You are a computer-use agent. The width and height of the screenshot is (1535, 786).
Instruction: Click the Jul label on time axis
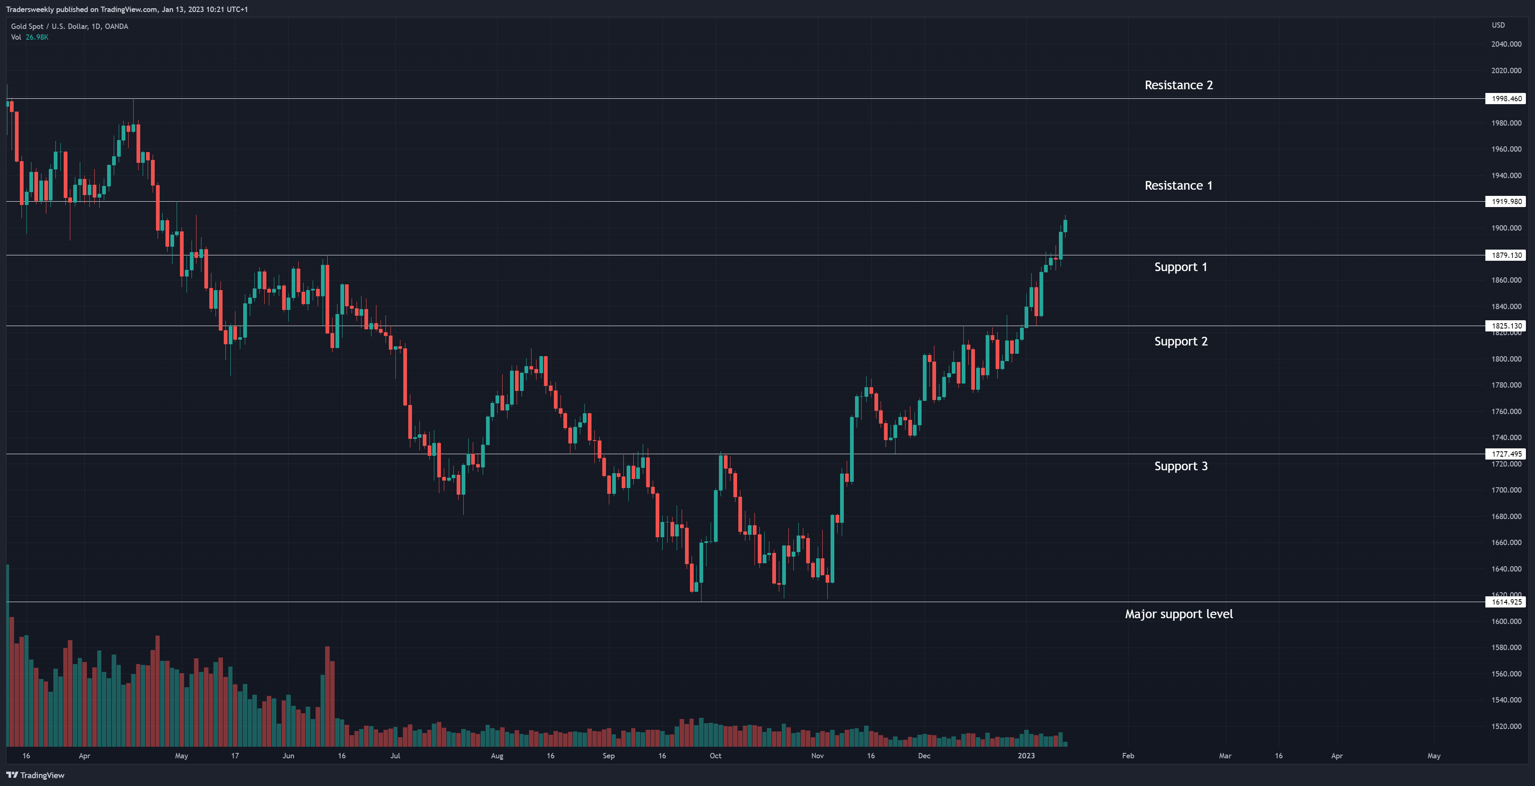[395, 756]
